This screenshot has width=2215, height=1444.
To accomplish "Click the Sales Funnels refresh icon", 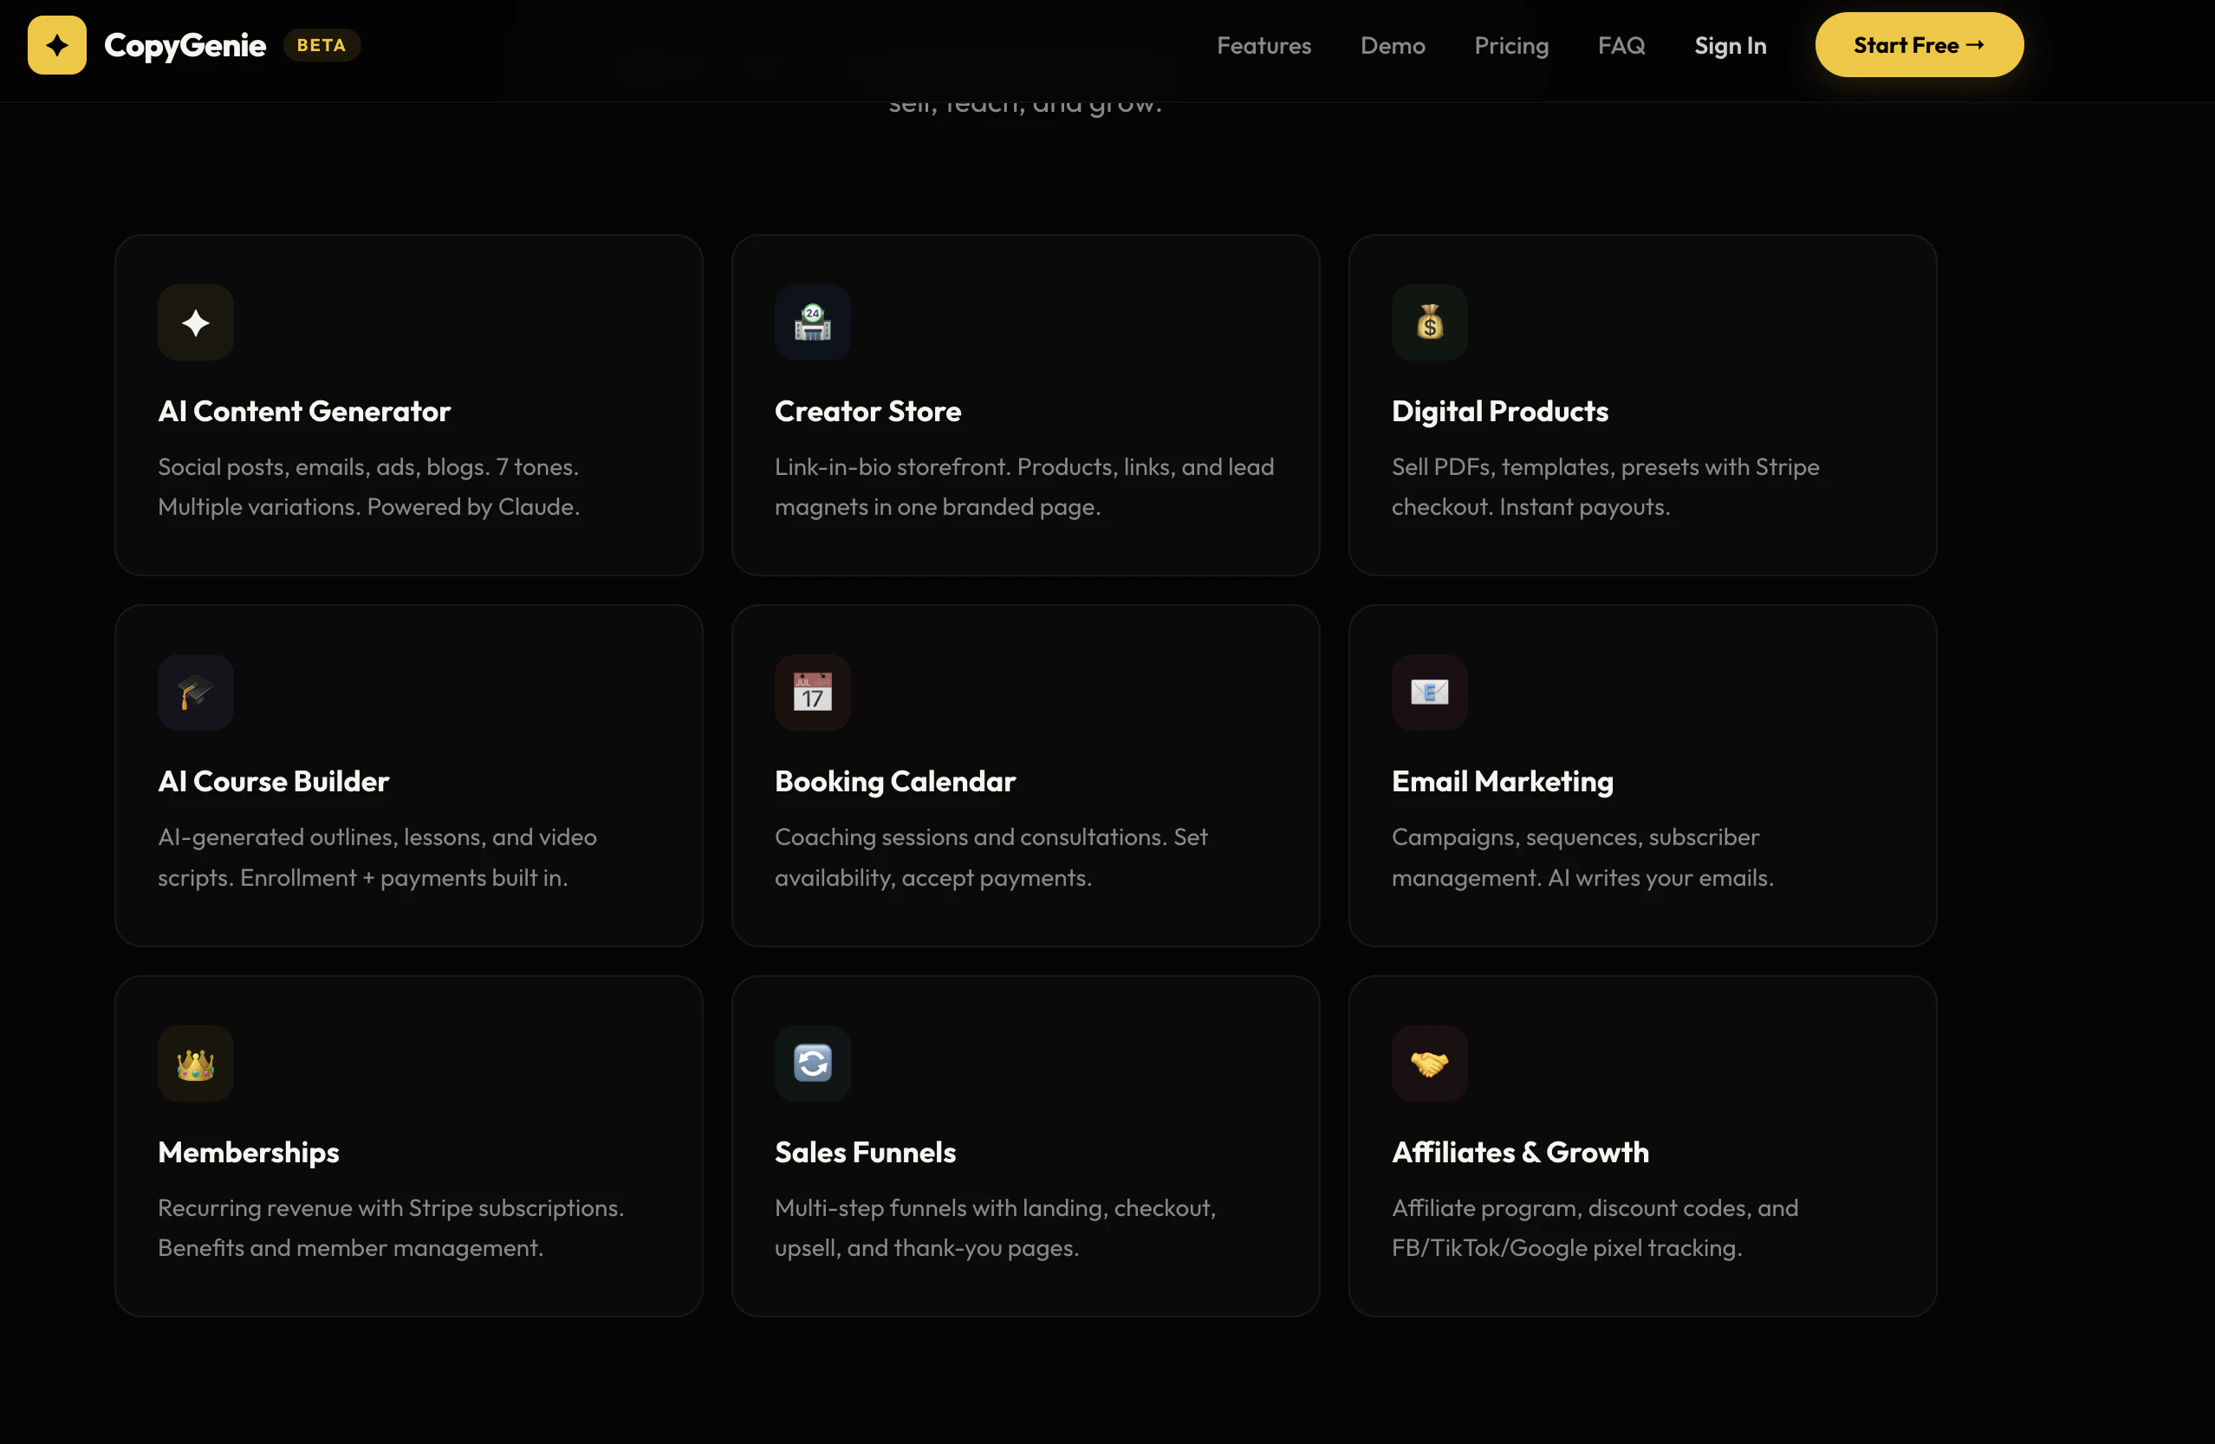I will 813,1063.
